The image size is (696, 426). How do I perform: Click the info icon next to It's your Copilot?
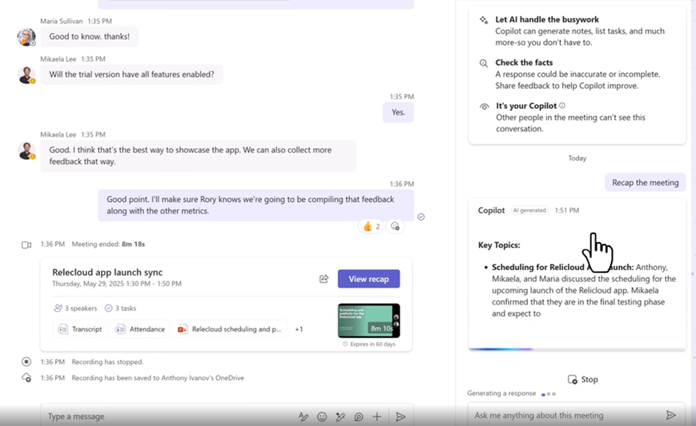coord(562,105)
